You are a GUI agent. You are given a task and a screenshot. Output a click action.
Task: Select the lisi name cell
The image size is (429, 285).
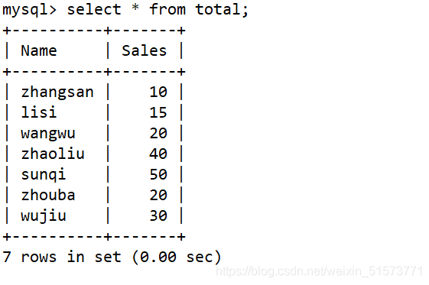39,112
